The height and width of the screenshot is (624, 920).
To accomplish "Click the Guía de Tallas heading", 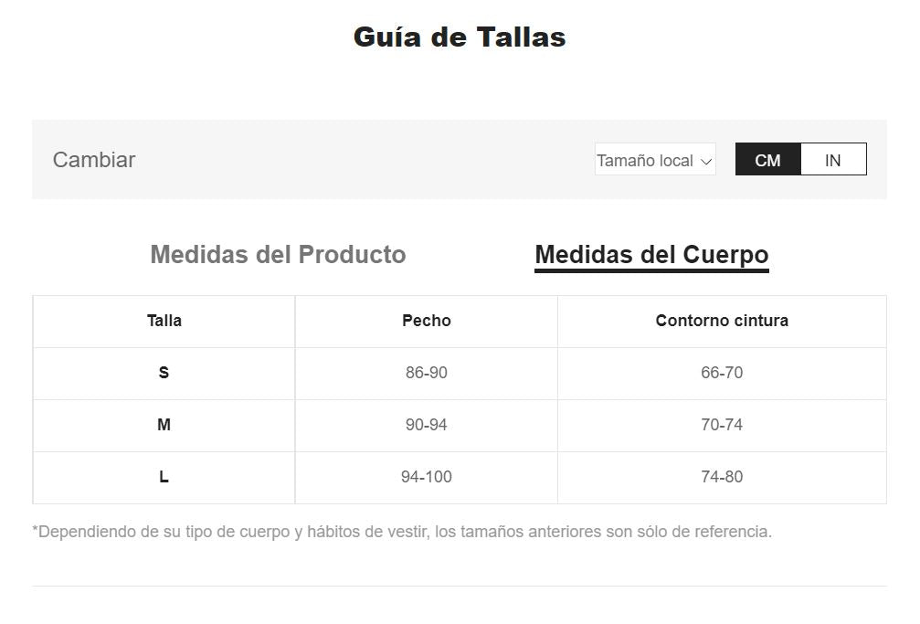I will point(460,37).
